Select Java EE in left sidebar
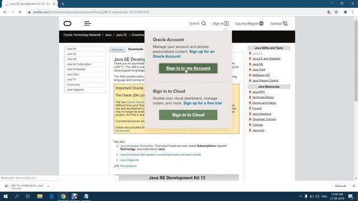358x201 pixels. click(72, 54)
